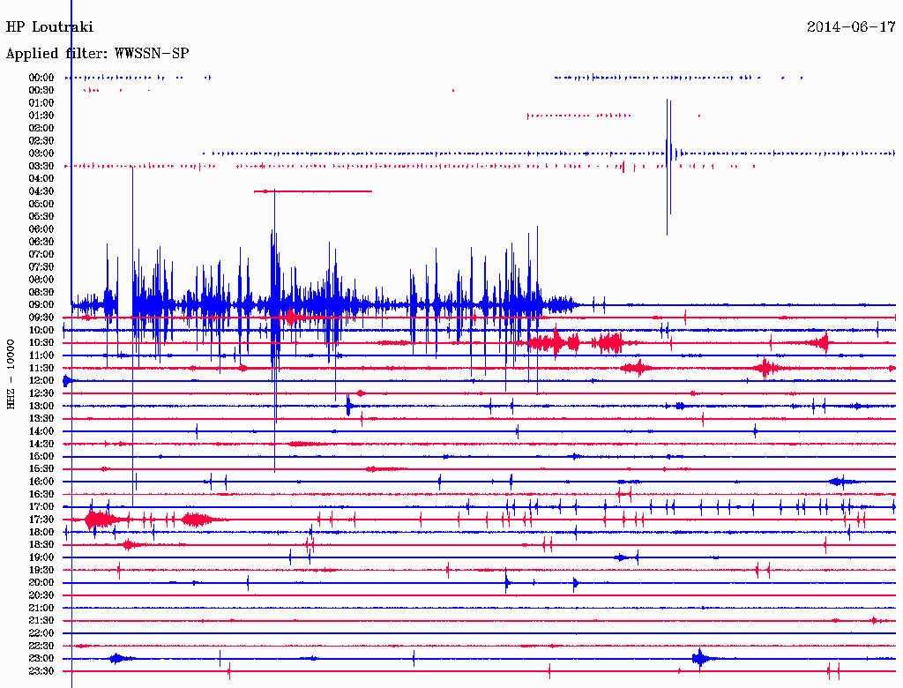Select the 05:30 time label
The image size is (903, 688).
(41, 216)
